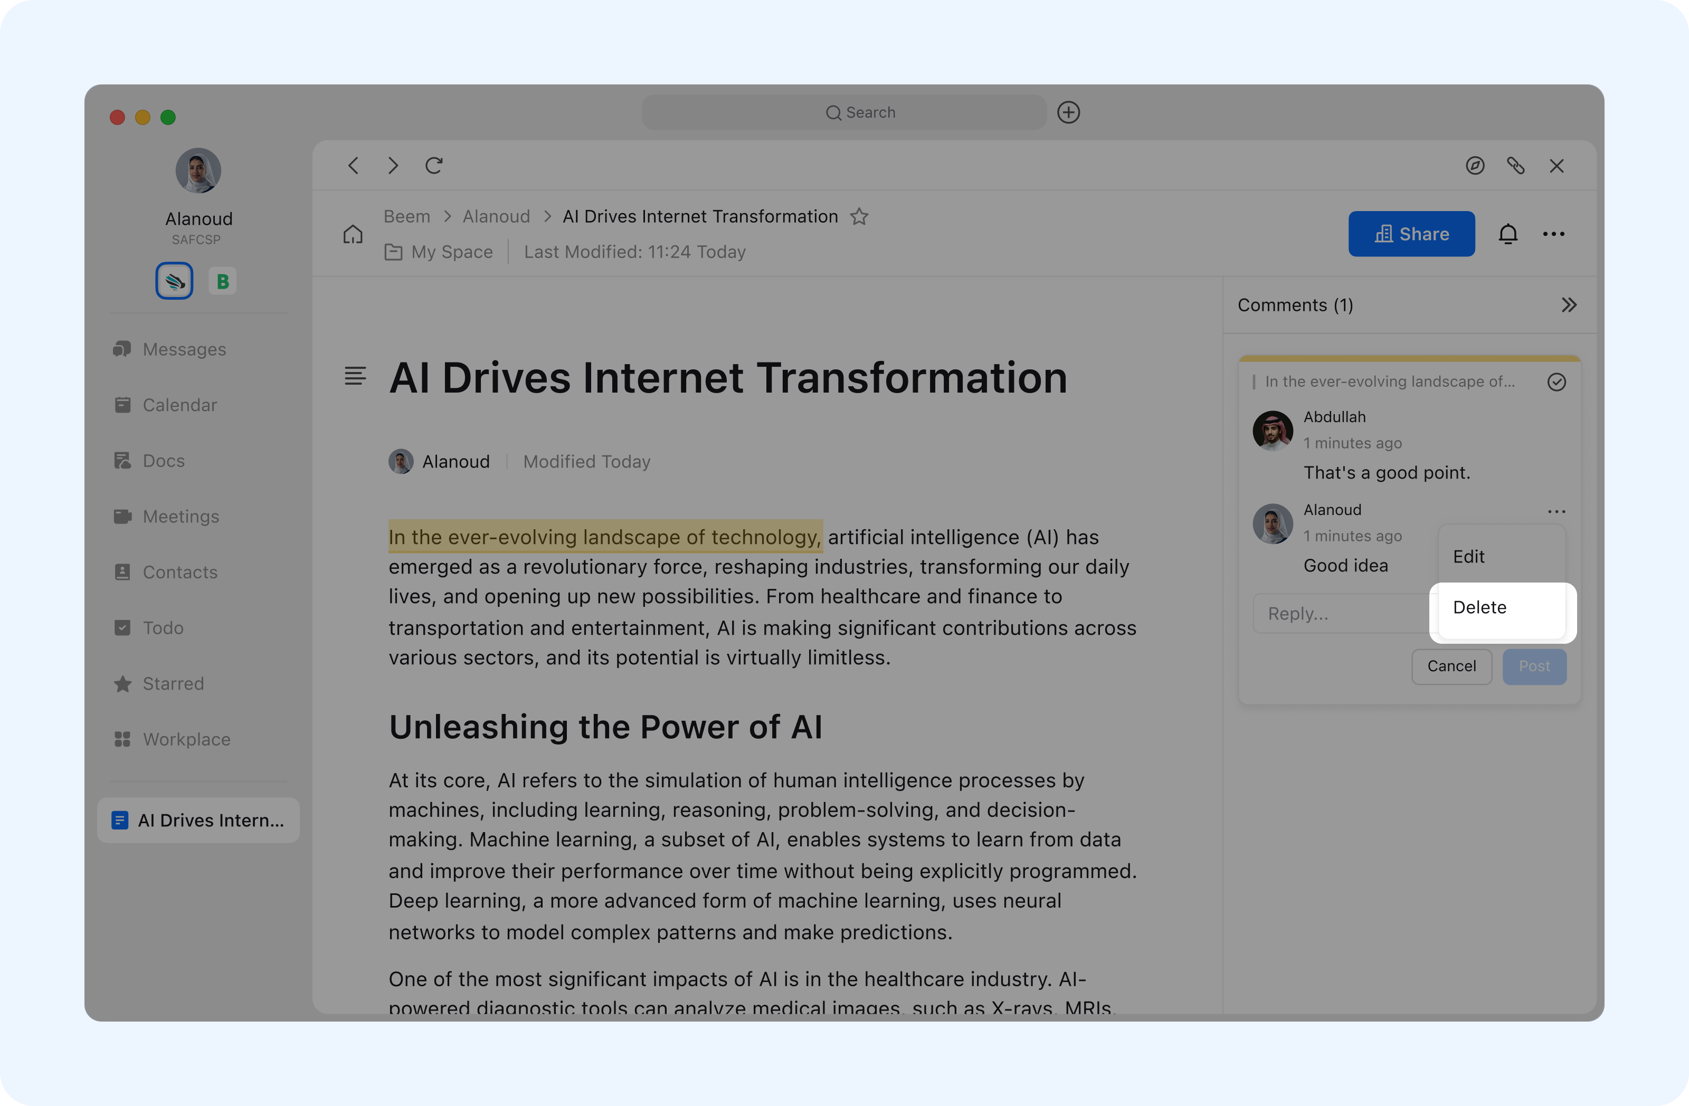The image size is (1689, 1106).
Task: Click the Delete option in comment menu
Action: [x=1479, y=607]
